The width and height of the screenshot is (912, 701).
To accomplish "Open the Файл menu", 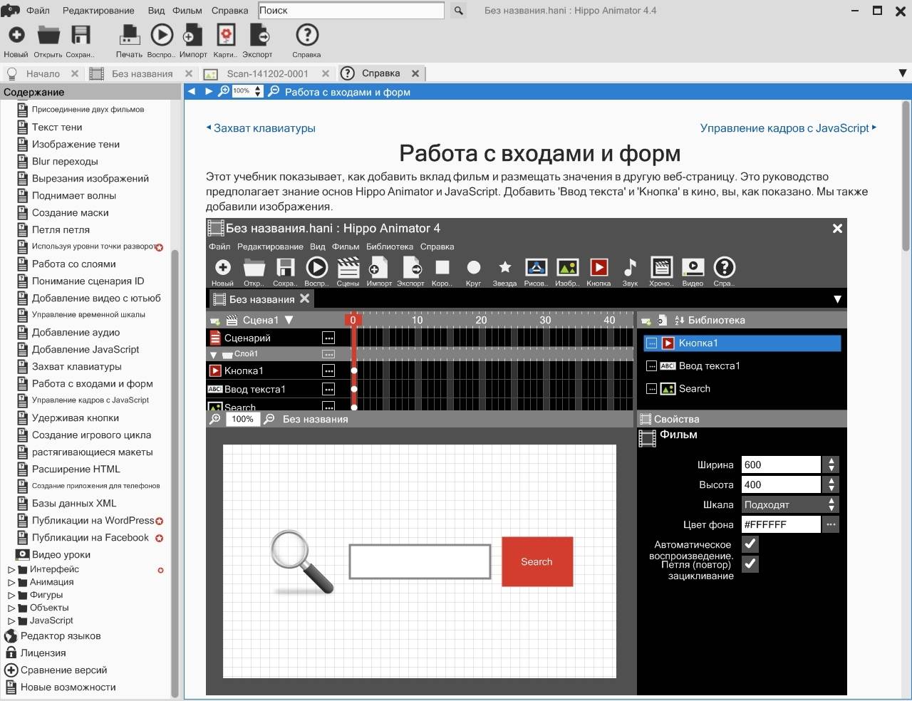I will (38, 11).
